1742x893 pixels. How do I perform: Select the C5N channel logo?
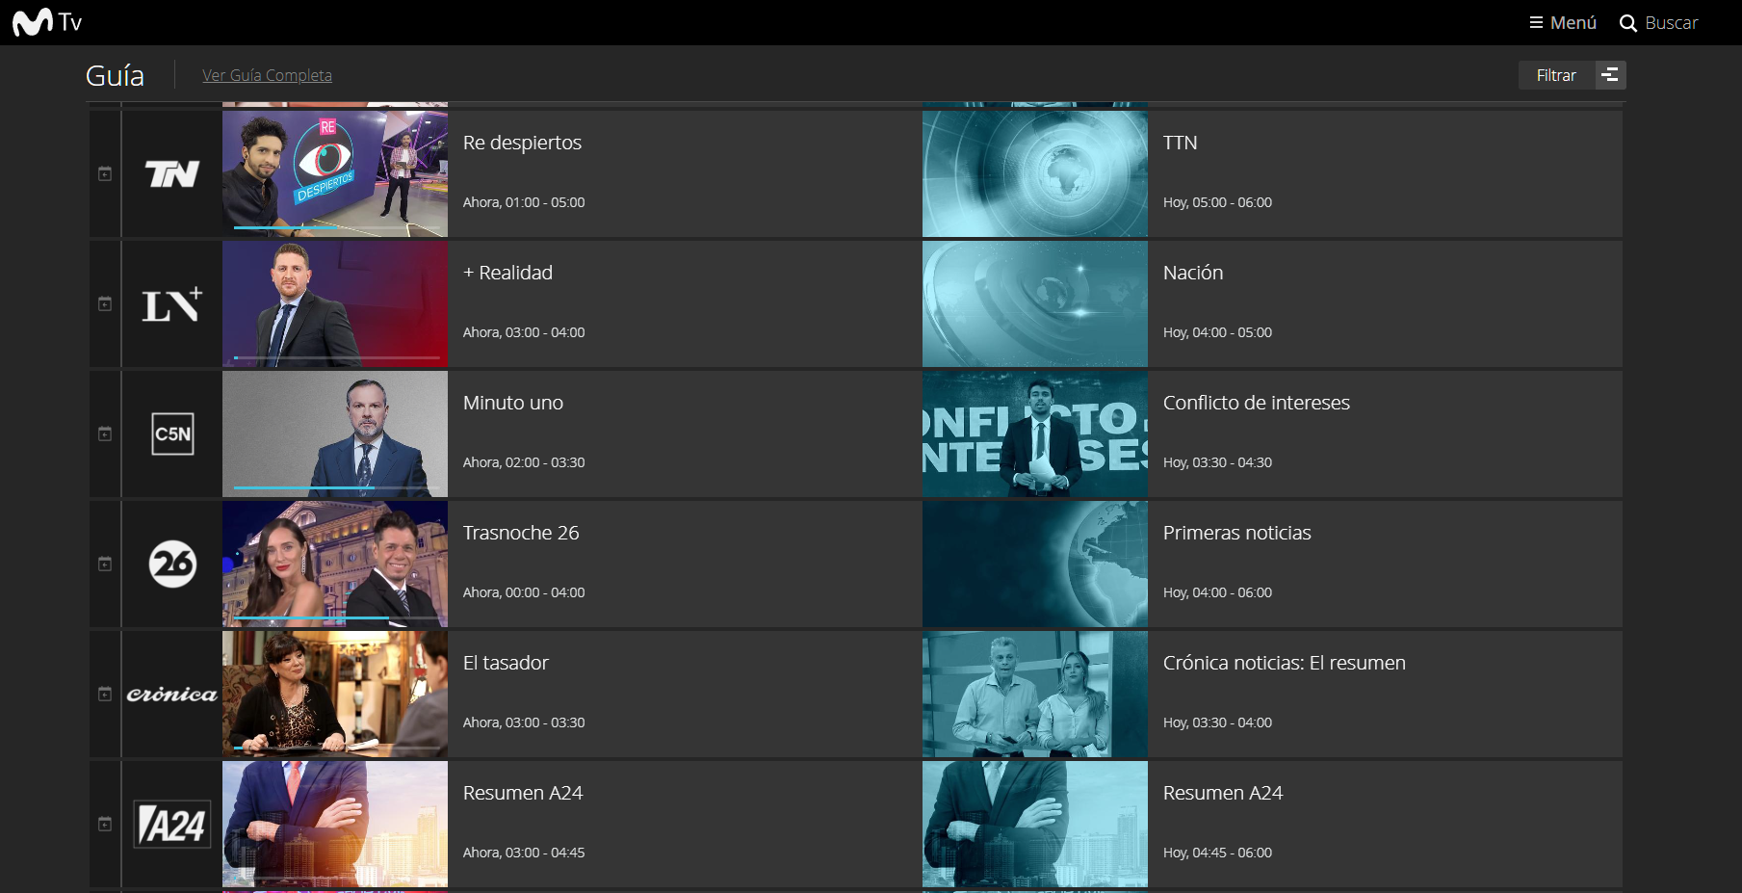click(x=173, y=434)
